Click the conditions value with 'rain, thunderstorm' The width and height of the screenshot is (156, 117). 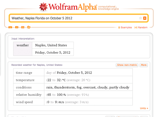(x=88, y=87)
